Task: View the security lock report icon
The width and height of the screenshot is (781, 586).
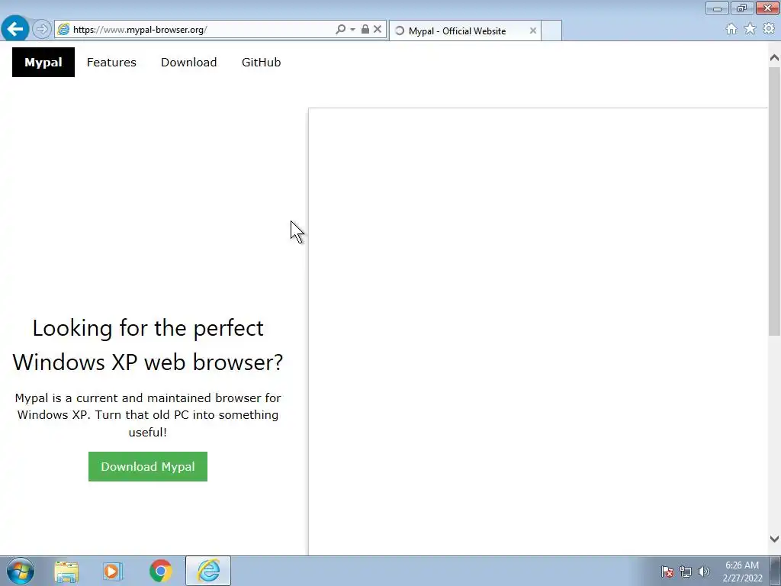Action: click(x=365, y=29)
